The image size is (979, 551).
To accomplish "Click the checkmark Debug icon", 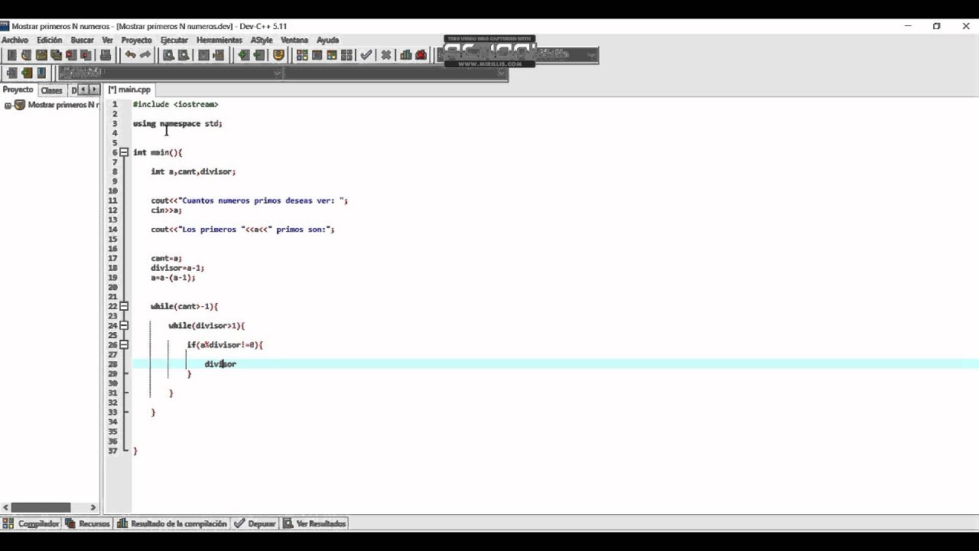I will click(366, 55).
